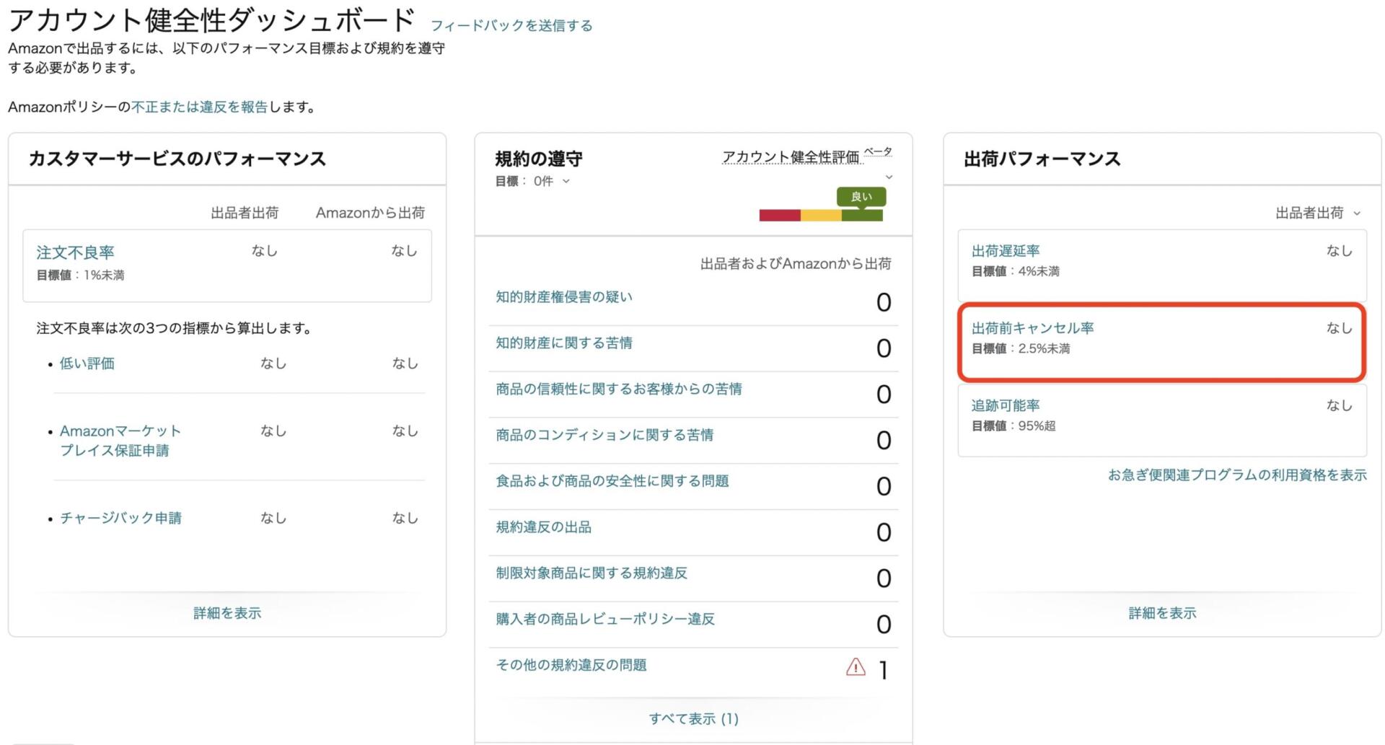Screen dimensions: 1385x745
Task: Open その他の規約違反の問題 link
Action: [571, 665]
